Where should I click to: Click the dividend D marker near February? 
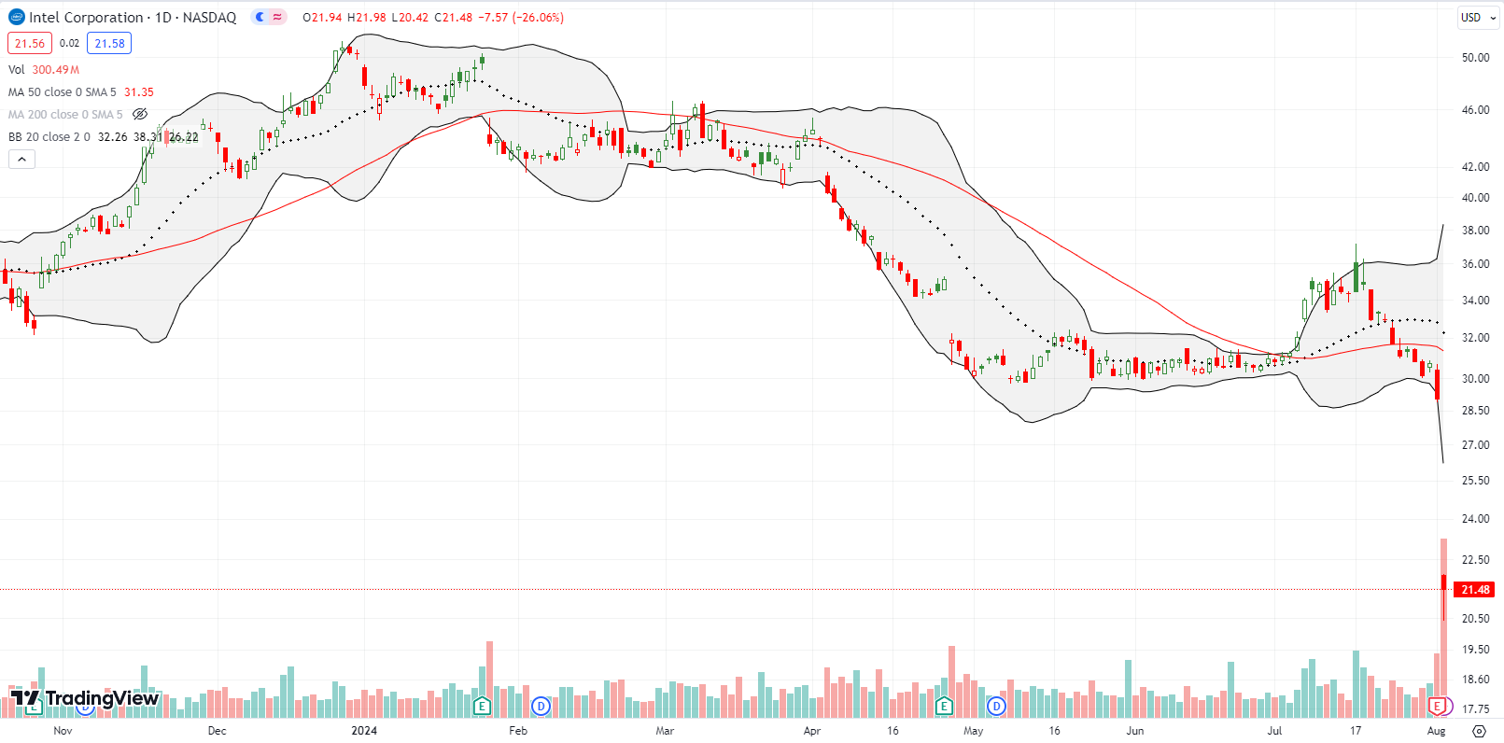(541, 706)
